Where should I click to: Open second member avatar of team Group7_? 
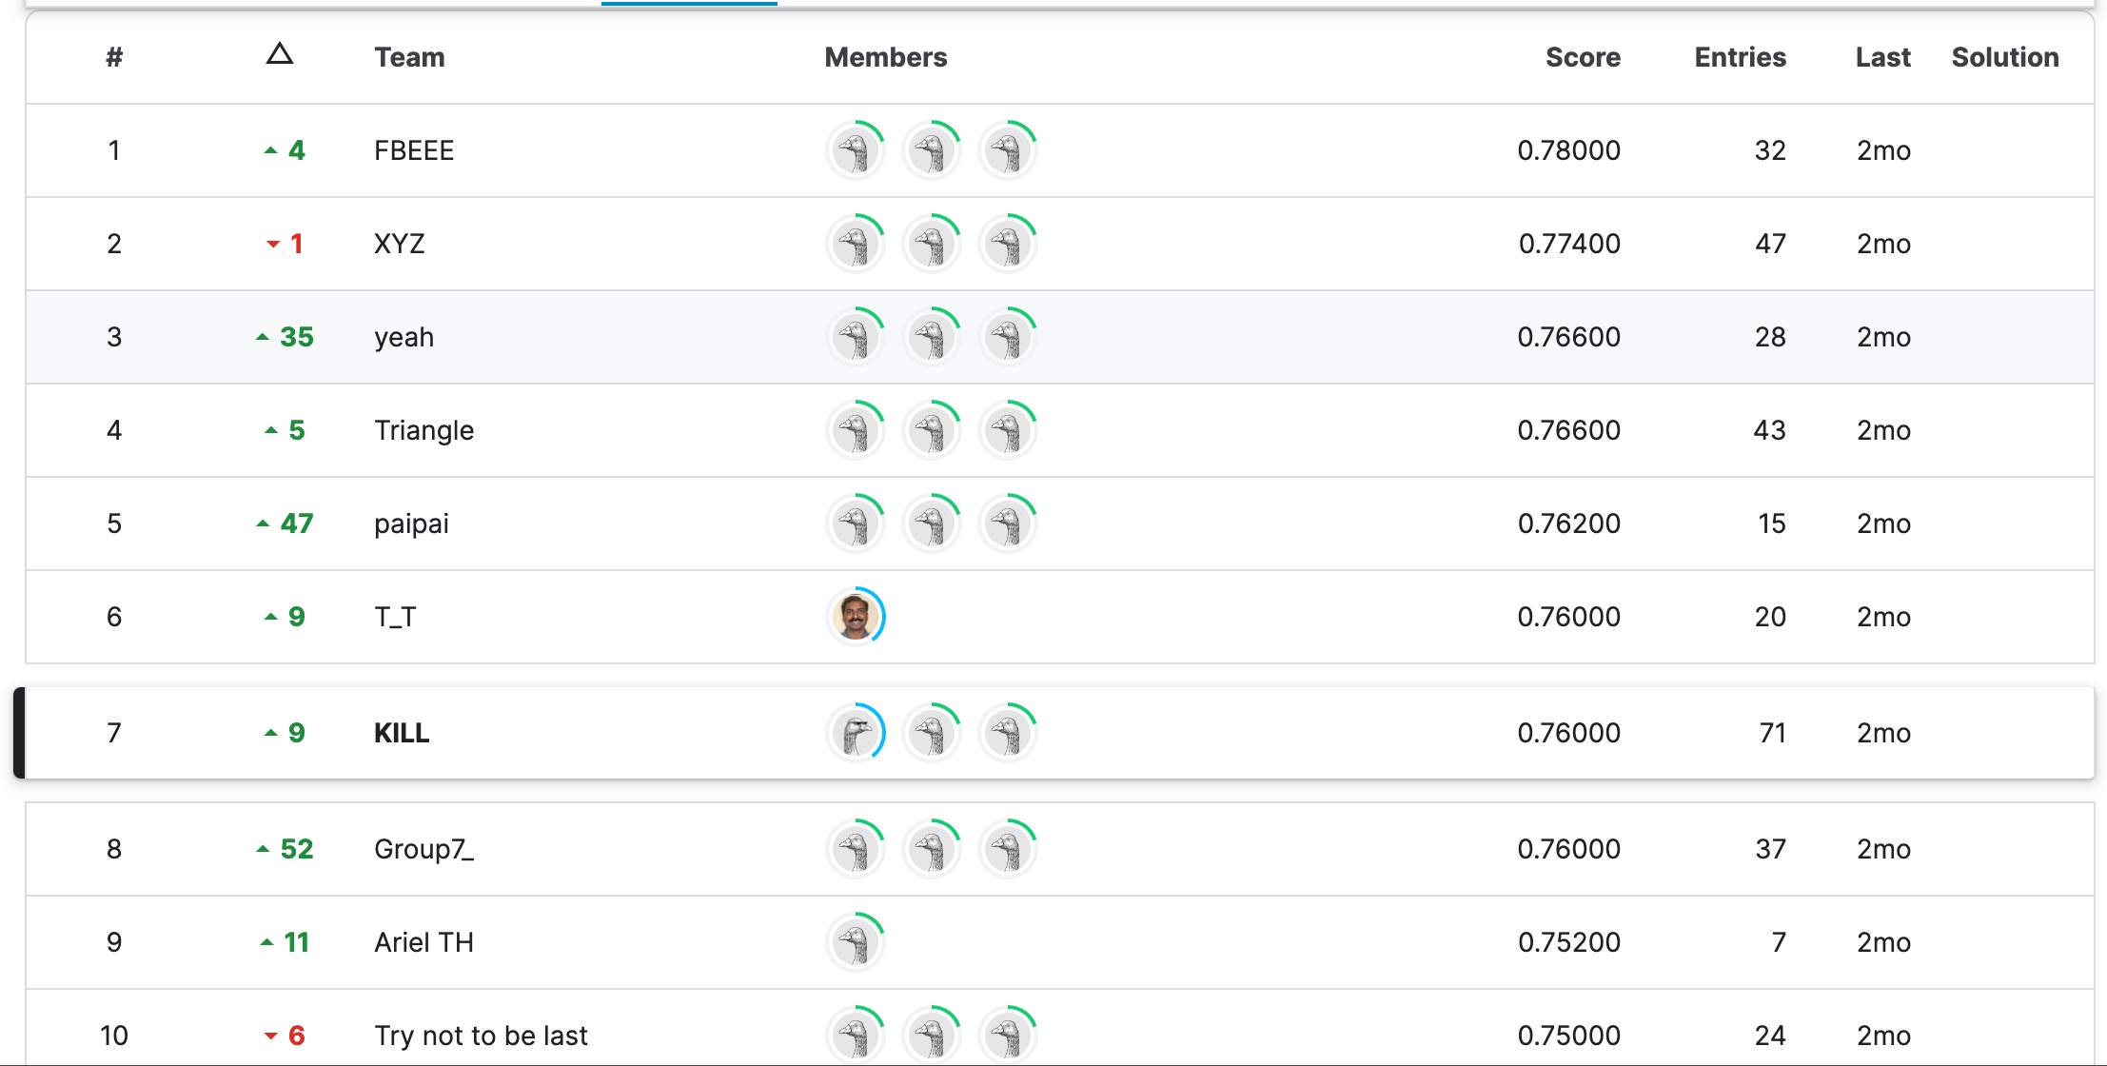coord(932,849)
